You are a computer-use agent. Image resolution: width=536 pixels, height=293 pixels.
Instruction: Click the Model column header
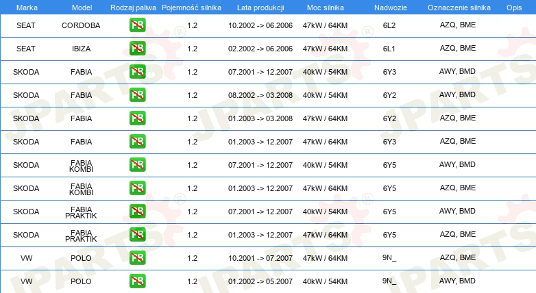coord(82,8)
